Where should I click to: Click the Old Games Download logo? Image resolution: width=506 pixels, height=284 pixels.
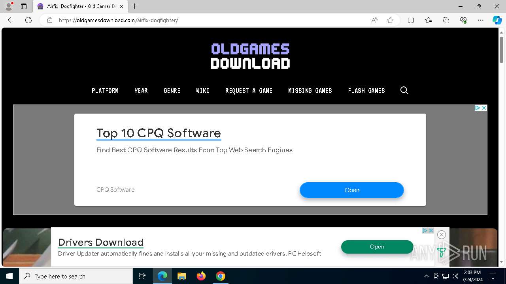tap(250, 56)
